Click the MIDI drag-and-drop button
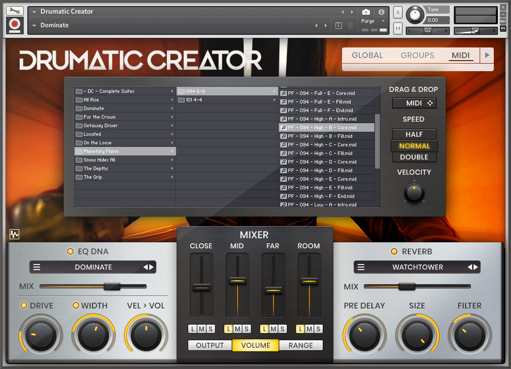511x369 pixels. (414, 103)
